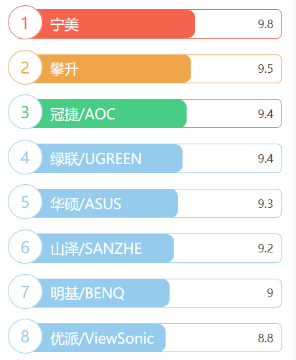Open the 华硕/ASUS brand entry

point(86,204)
